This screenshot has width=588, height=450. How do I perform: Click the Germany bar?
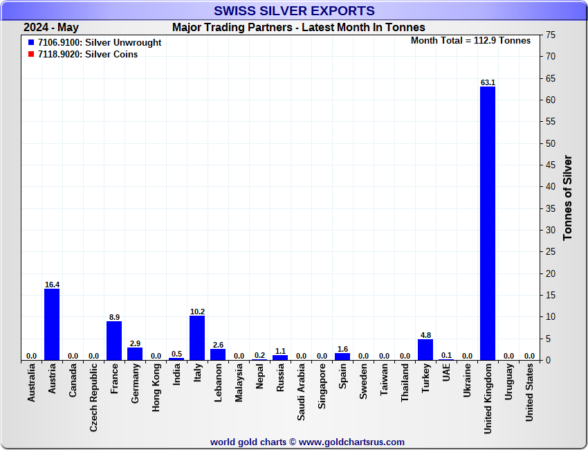pyautogui.click(x=135, y=354)
